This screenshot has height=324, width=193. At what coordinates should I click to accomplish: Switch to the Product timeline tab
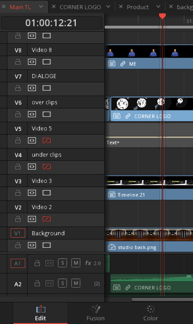[x=137, y=7]
